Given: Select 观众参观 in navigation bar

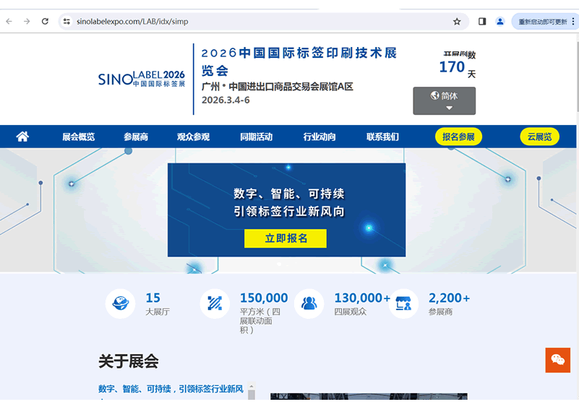Looking at the screenshot, I should [193, 137].
